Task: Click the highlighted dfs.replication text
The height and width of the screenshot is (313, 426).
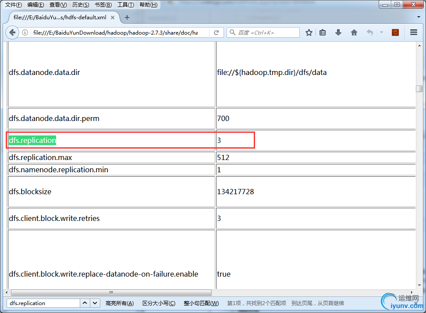Action: (32, 140)
